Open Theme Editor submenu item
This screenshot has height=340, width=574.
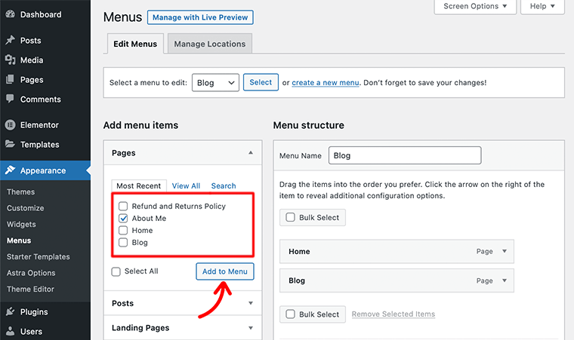point(30,289)
